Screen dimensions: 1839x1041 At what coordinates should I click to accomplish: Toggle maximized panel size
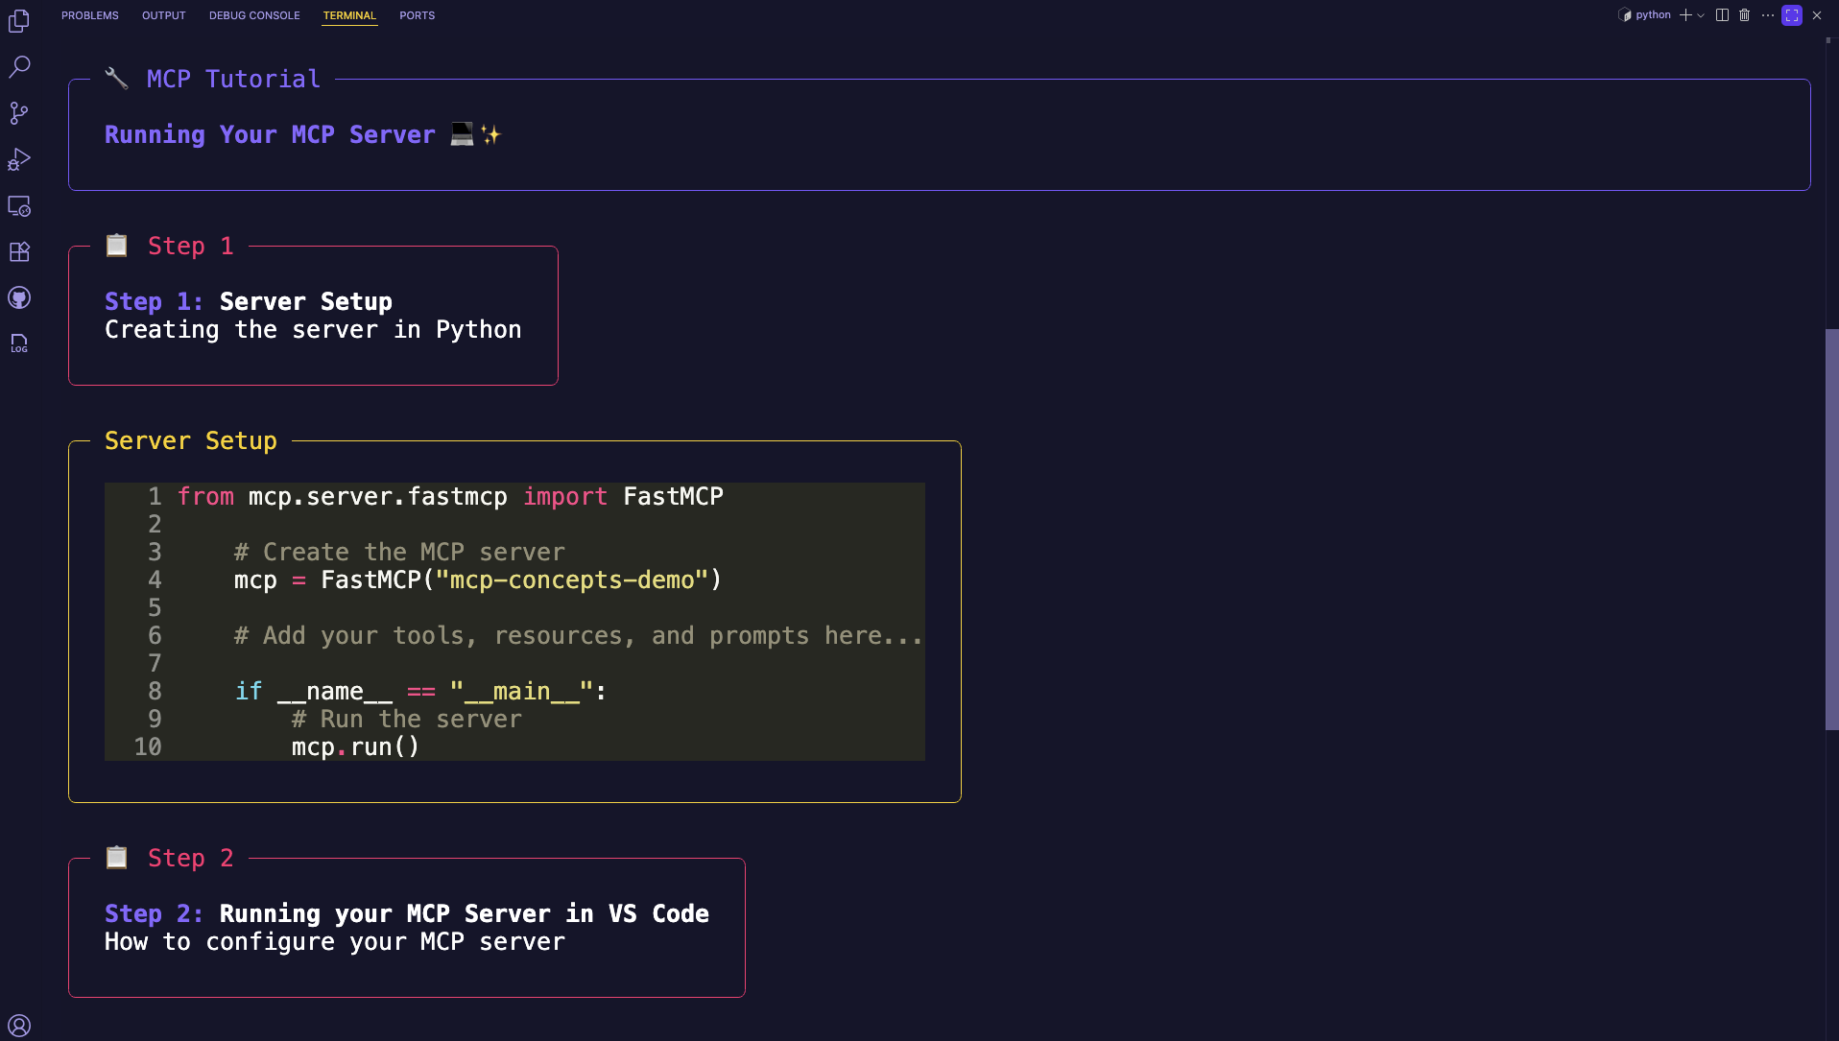coord(1792,15)
